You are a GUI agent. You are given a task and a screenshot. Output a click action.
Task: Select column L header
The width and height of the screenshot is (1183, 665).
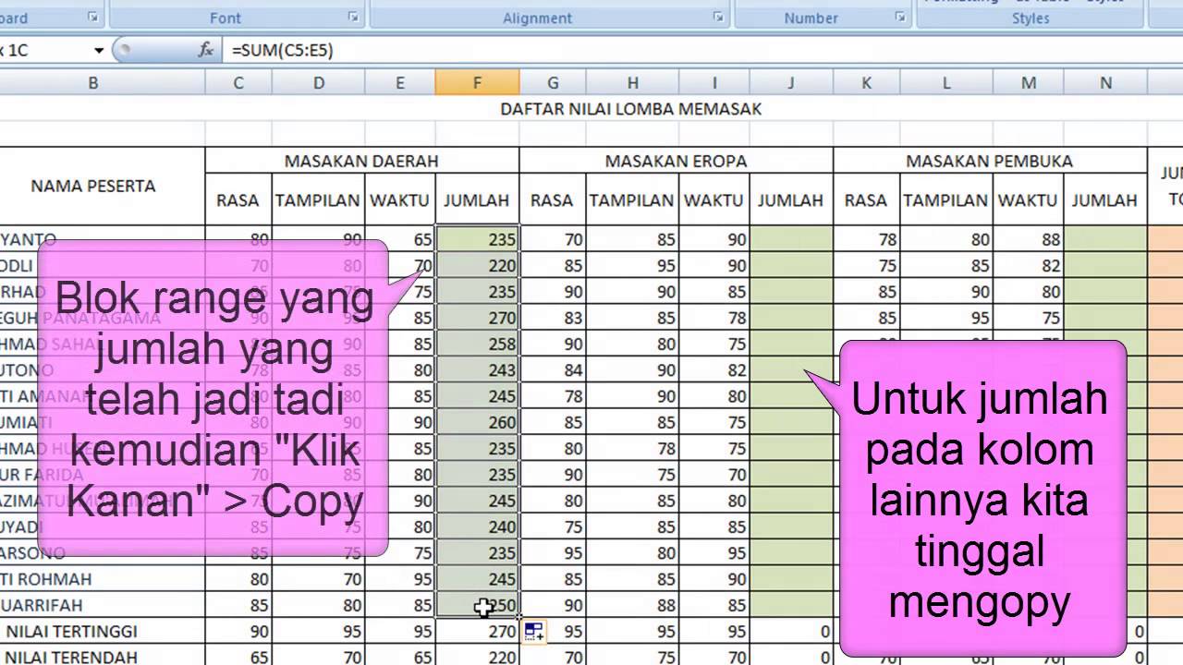click(x=946, y=83)
